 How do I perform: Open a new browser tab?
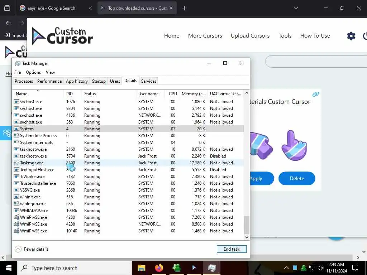point(184,8)
